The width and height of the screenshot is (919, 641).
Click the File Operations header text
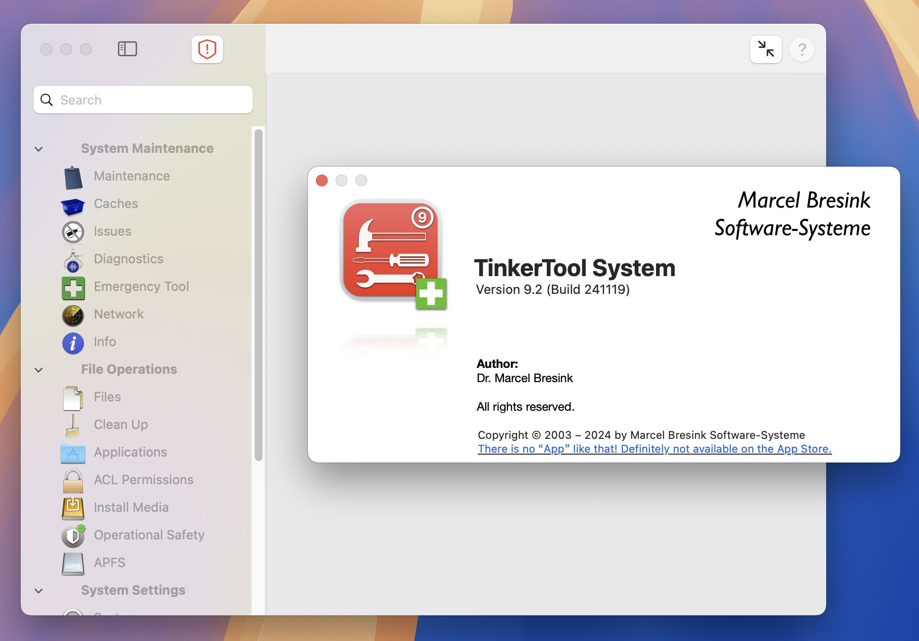point(129,369)
